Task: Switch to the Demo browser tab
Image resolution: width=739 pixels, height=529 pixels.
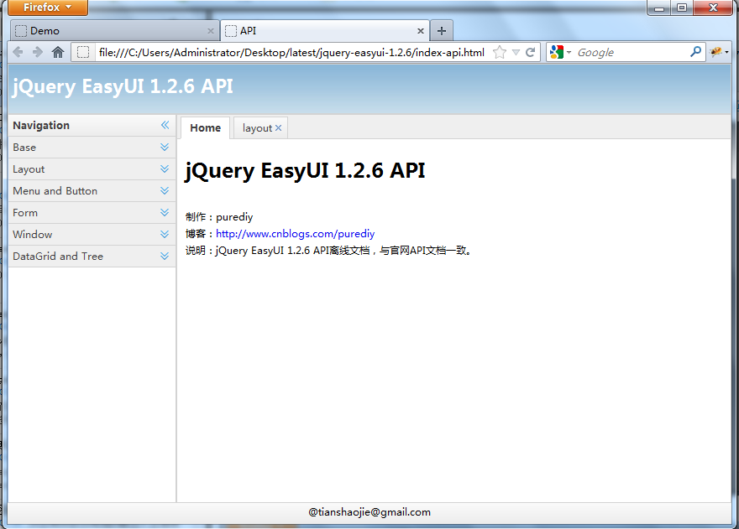Action: [x=115, y=31]
